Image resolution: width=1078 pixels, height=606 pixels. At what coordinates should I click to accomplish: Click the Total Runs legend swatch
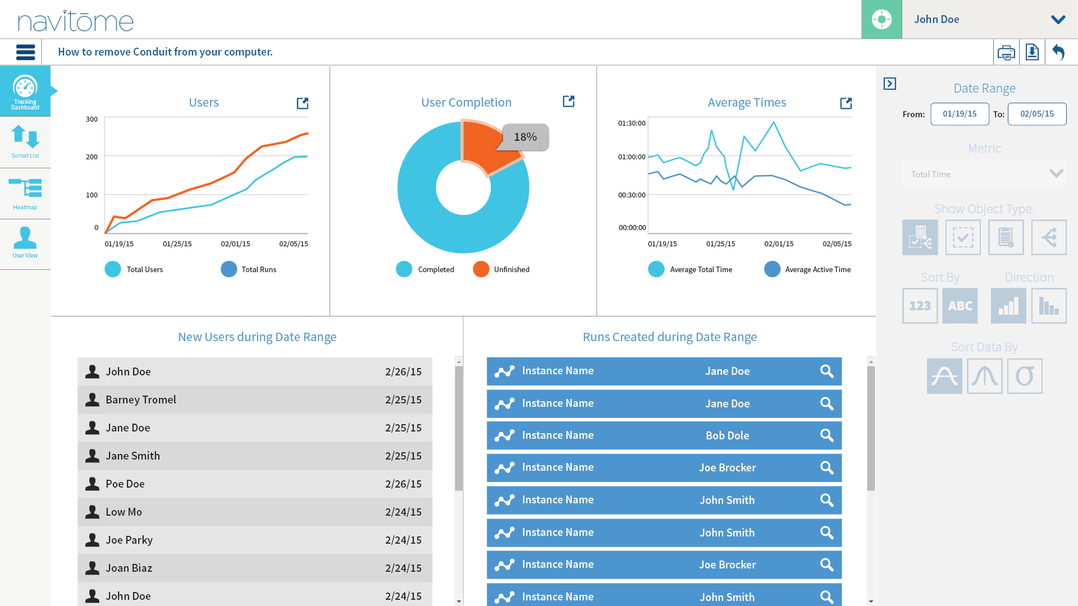click(229, 269)
